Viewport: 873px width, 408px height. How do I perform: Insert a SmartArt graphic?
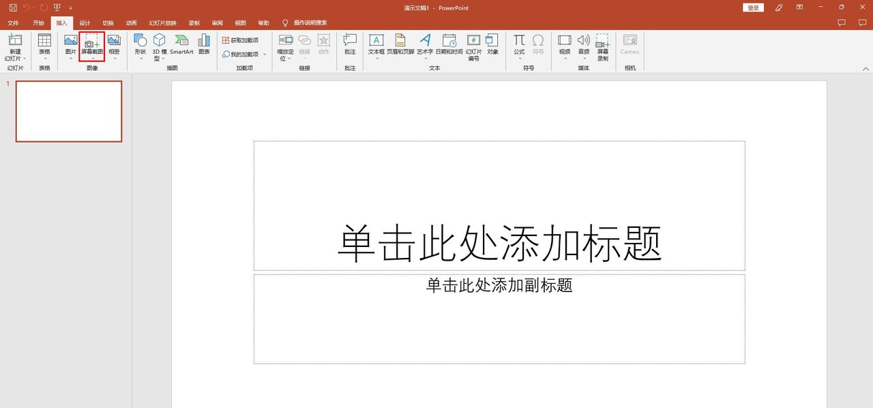(x=182, y=48)
